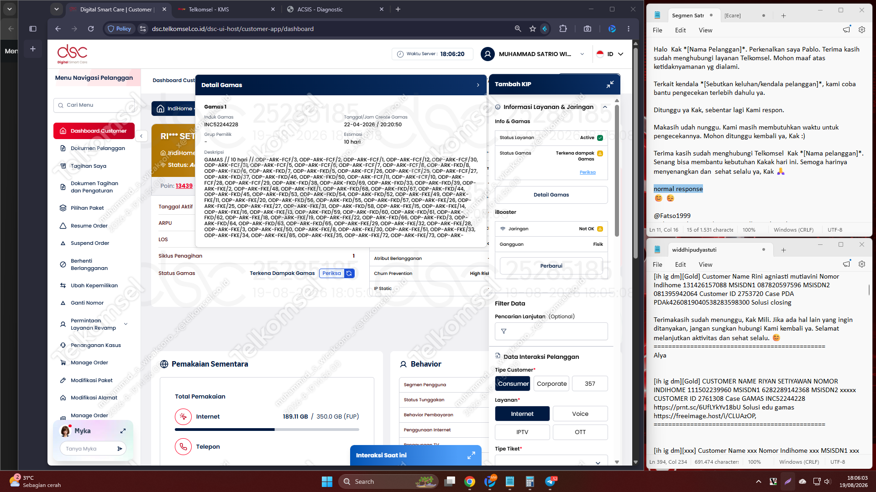Viewport: 876px width, 492px height.
Task: Select OTT layanan option
Action: coord(580,432)
